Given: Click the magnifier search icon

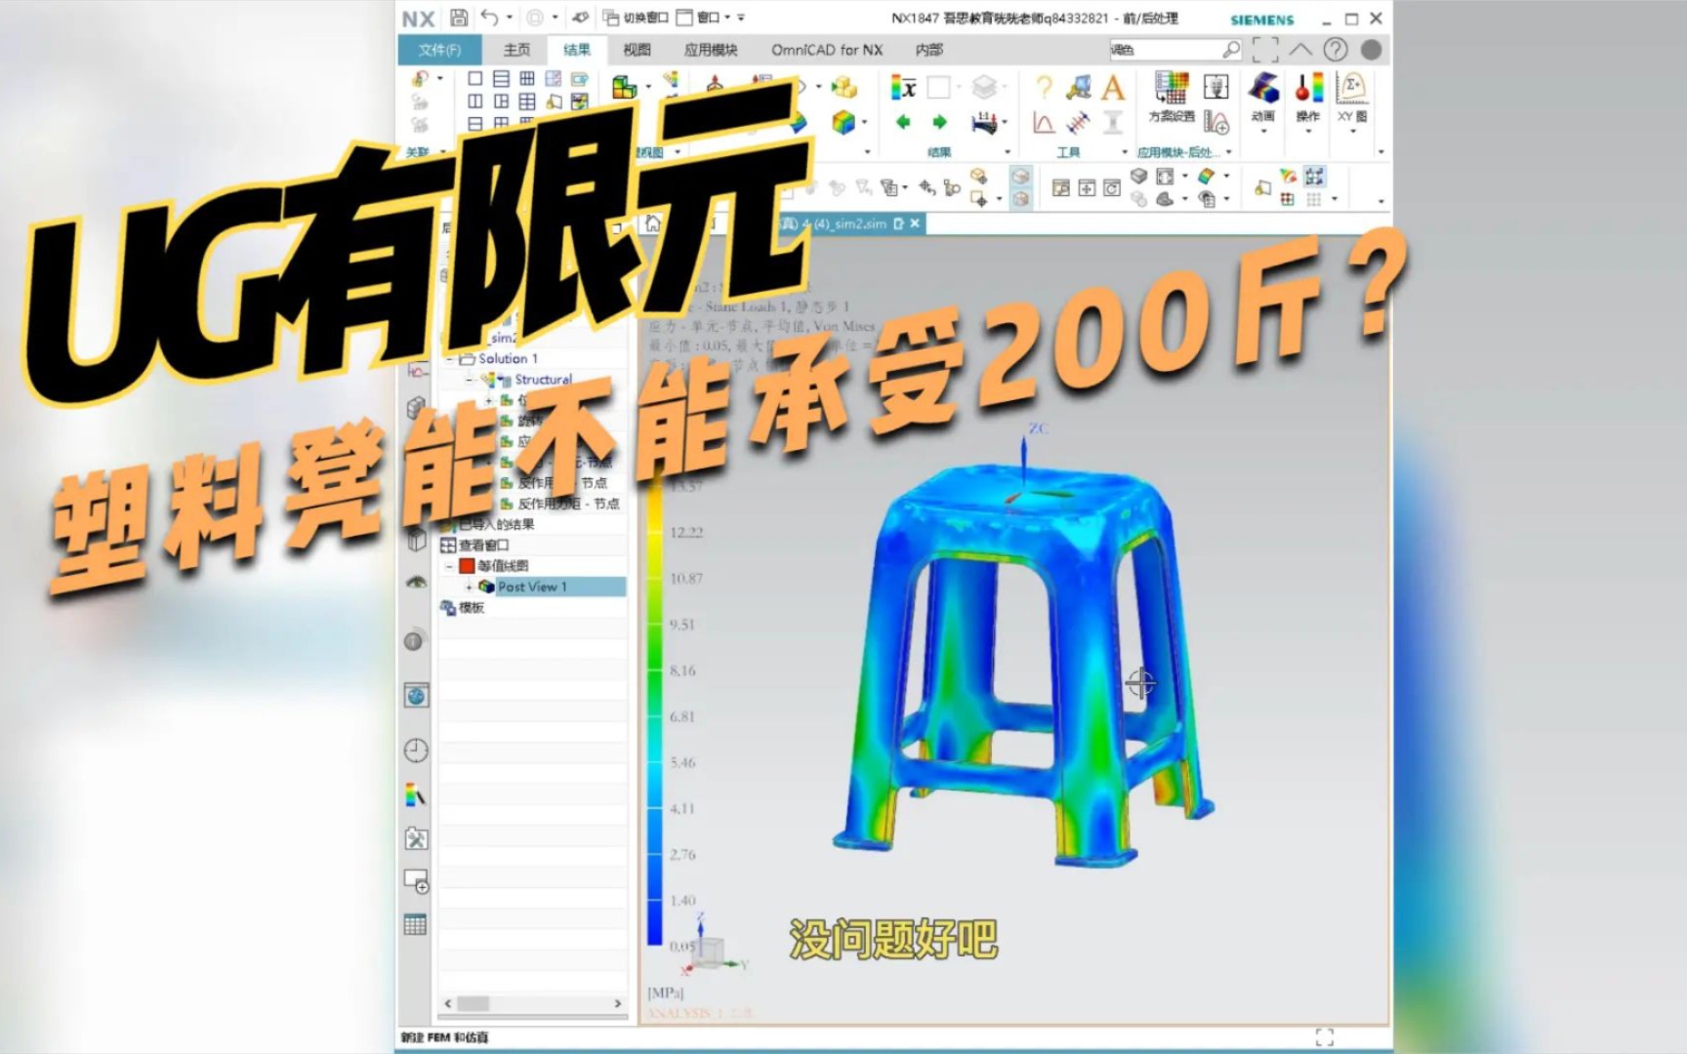Looking at the screenshot, I should (1231, 49).
